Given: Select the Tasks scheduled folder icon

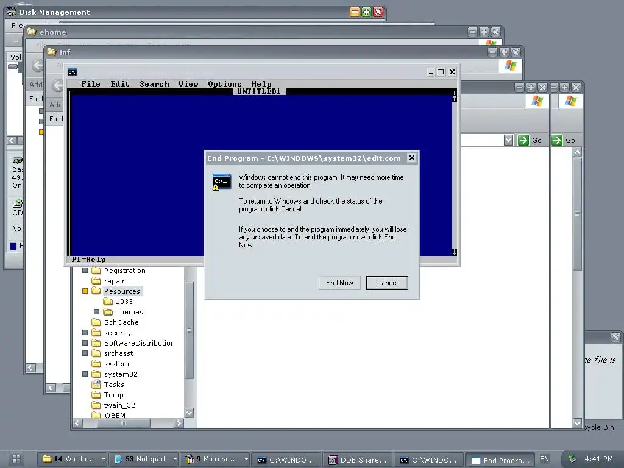Looking at the screenshot, I should (x=96, y=385).
